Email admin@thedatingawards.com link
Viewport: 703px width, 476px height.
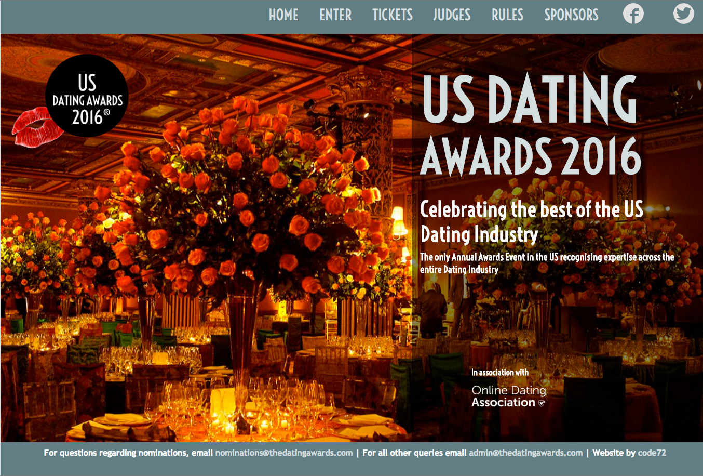click(x=526, y=453)
